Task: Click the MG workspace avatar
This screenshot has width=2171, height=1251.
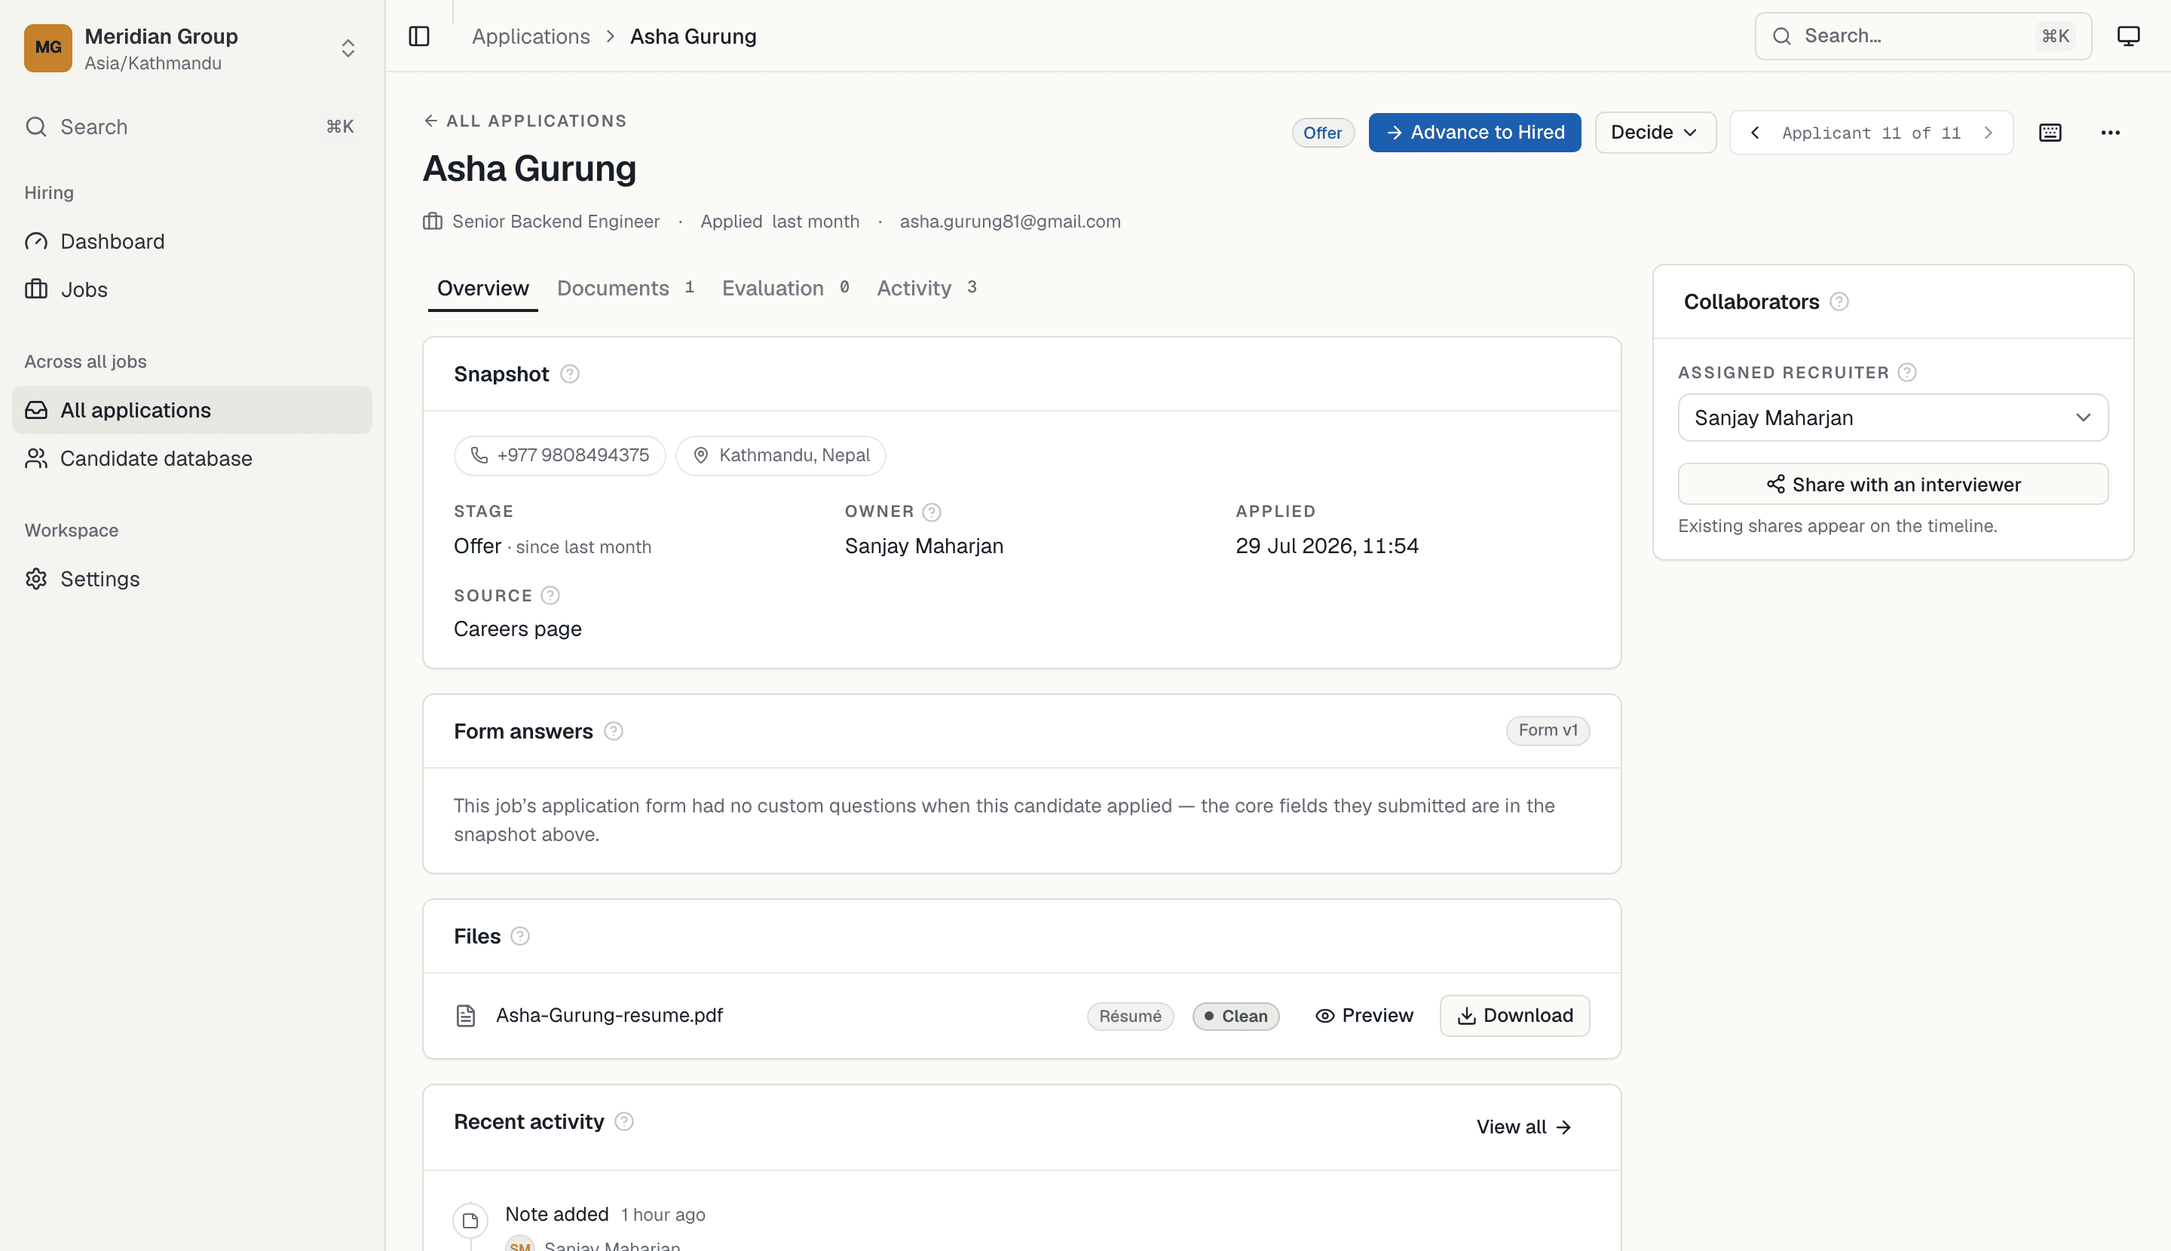Action: (48, 48)
